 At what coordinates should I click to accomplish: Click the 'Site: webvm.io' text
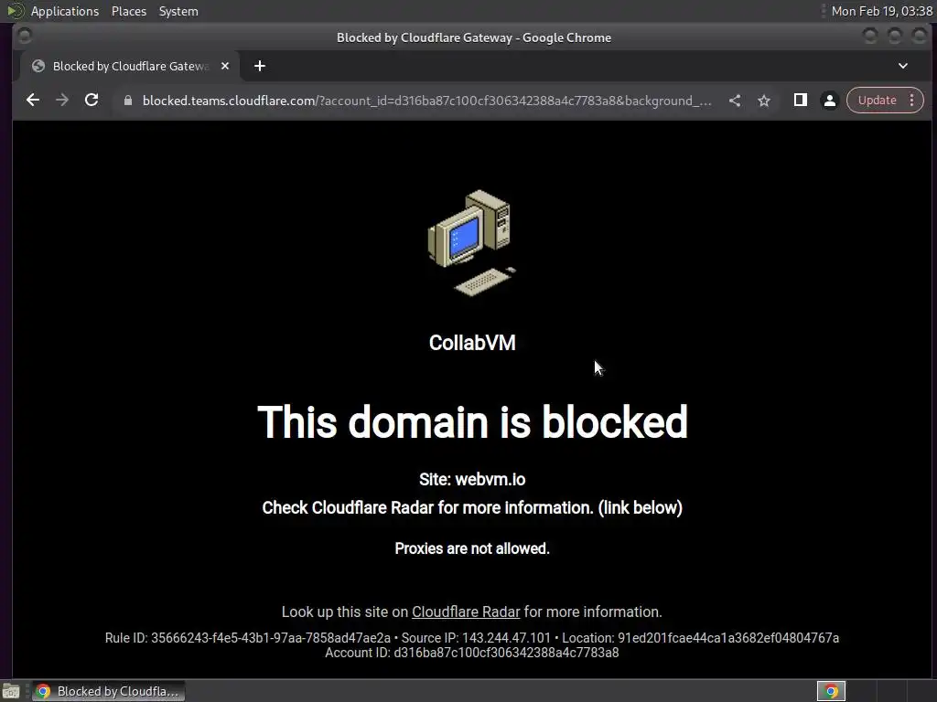(x=472, y=479)
